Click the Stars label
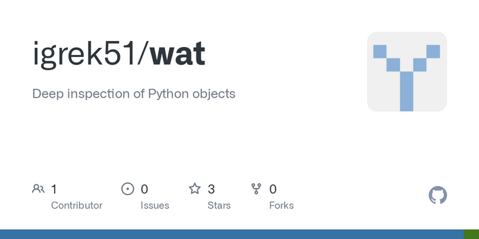Image resolution: width=479 pixels, height=239 pixels. [219, 205]
